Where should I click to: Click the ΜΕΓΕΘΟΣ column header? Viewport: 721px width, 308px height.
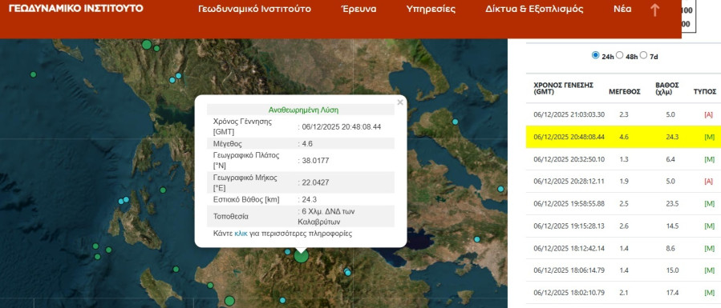(625, 92)
